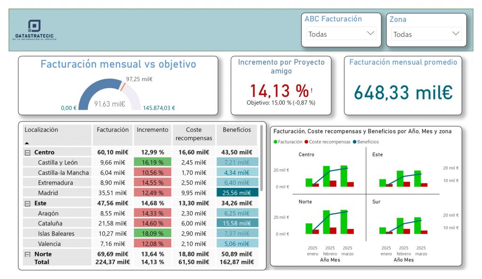Sort table by Facturación column header
The height and width of the screenshot is (279, 482).
click(112, 130)
